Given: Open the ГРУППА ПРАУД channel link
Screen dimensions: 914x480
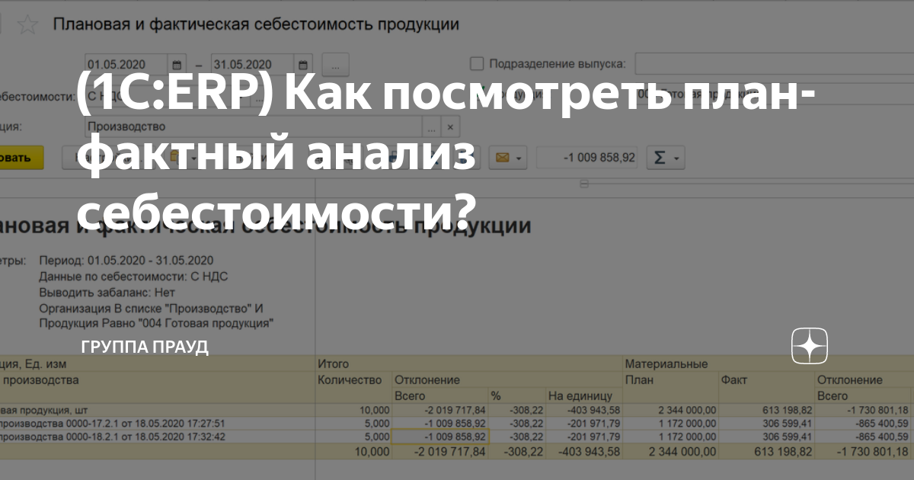Looking at the screenshot, I should point(145,347).
